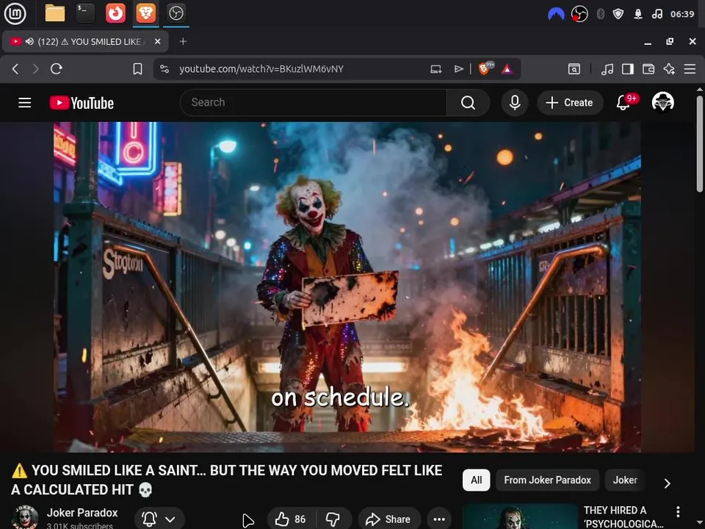
Task: Like the video with 86 likes
Action: click(291, 519)
